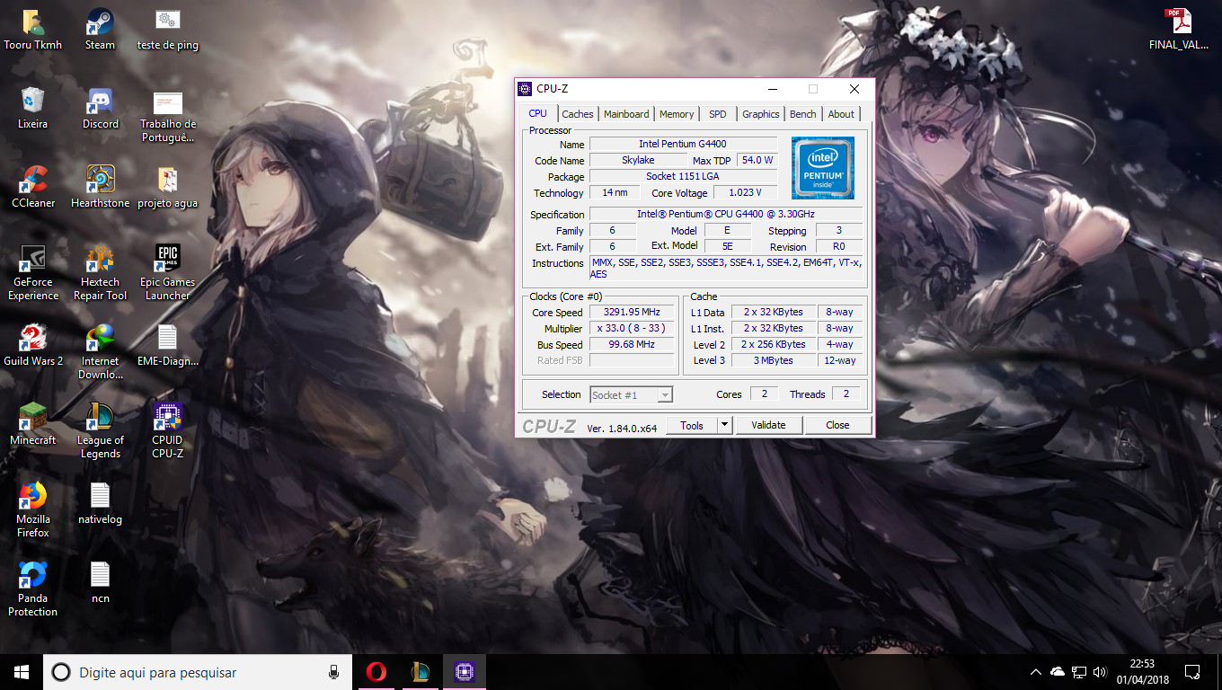The height and width of the screenshot is (690, 1222).
Task: Launch Mozilla Firefox shortcut
Action: tap(33, 509)
